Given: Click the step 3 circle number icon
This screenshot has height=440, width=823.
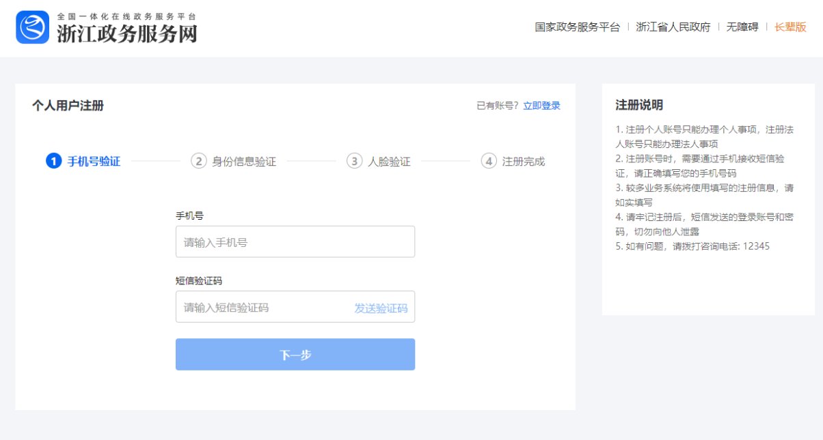Looking at the screenshot, I should coord(354,162).
